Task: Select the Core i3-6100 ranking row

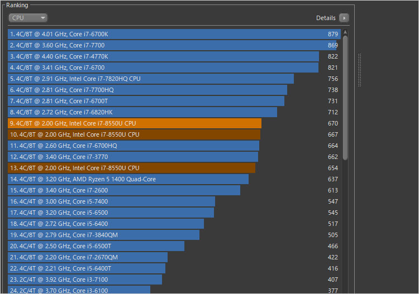Action: (x=174, y=290)
